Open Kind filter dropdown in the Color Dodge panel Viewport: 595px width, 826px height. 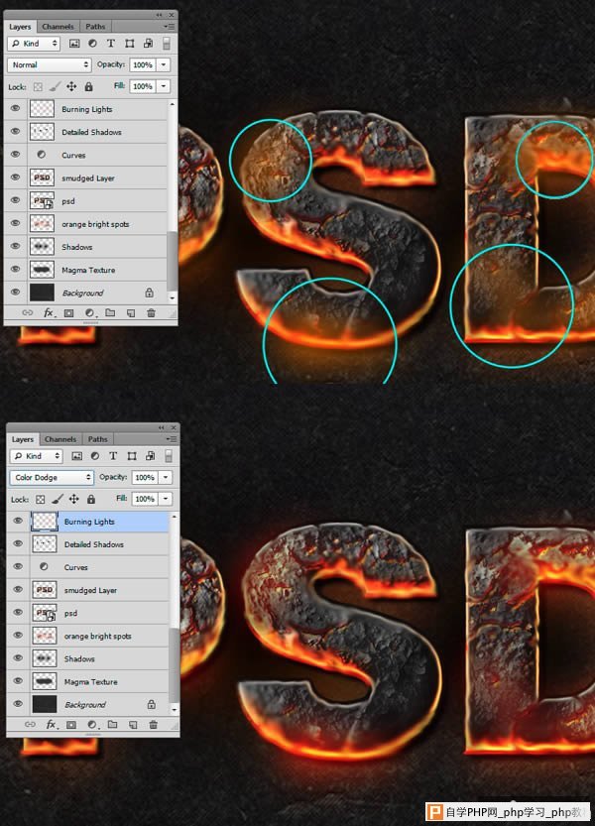[x=37, y=456]
